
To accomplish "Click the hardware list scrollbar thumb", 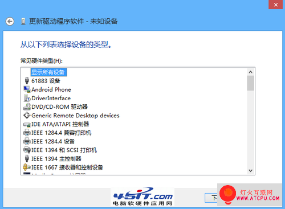I will click(x=250, y=83).
